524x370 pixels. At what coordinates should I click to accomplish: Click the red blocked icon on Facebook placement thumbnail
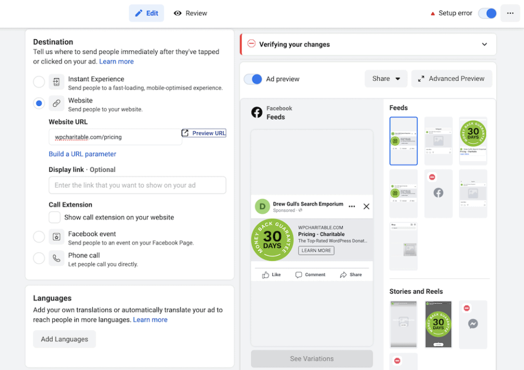tap(432, 177)
